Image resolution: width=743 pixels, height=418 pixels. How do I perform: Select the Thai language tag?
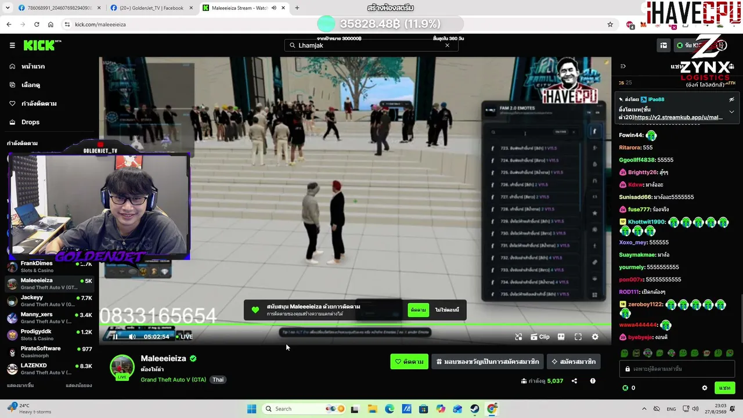pyautogui.click(x=218, y=380)
